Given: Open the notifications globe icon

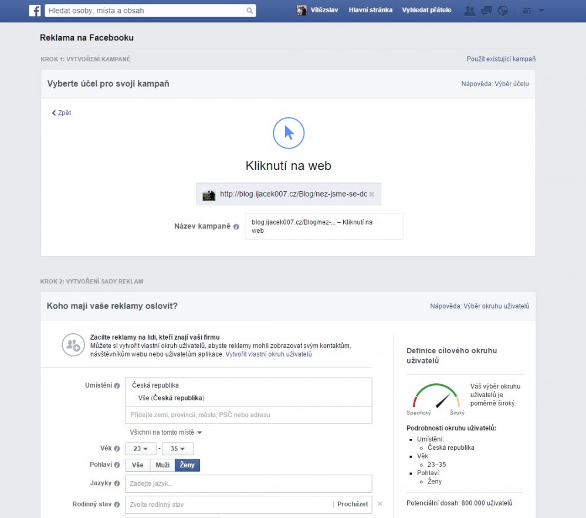Looking at the screenshot, I should (x=503, y=11).
